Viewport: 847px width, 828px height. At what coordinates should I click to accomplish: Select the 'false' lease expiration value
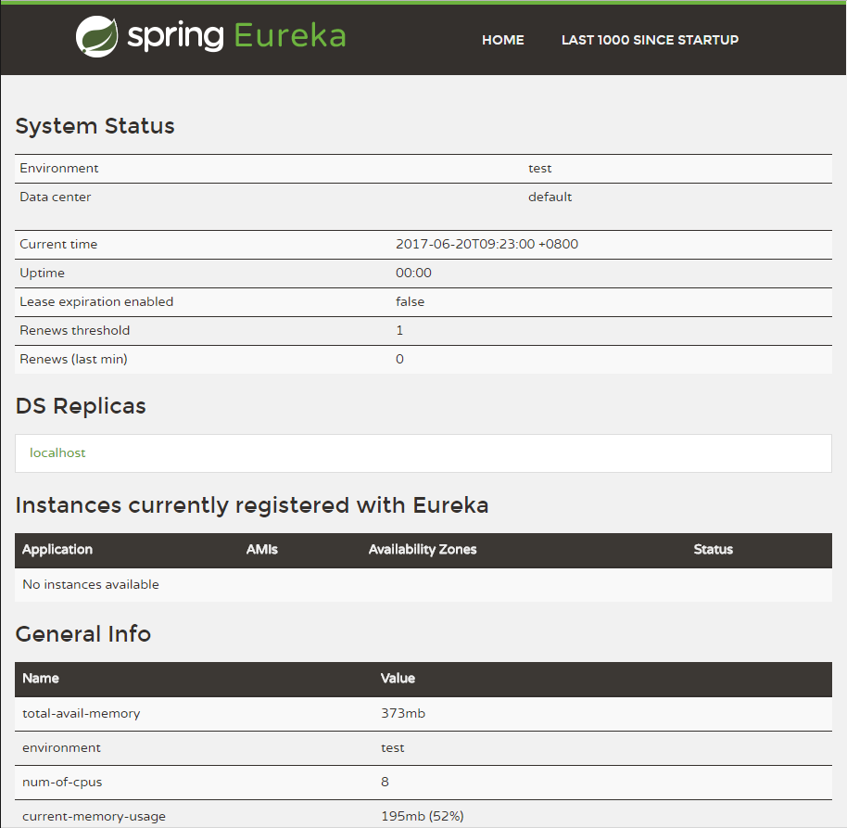(410, 301)
